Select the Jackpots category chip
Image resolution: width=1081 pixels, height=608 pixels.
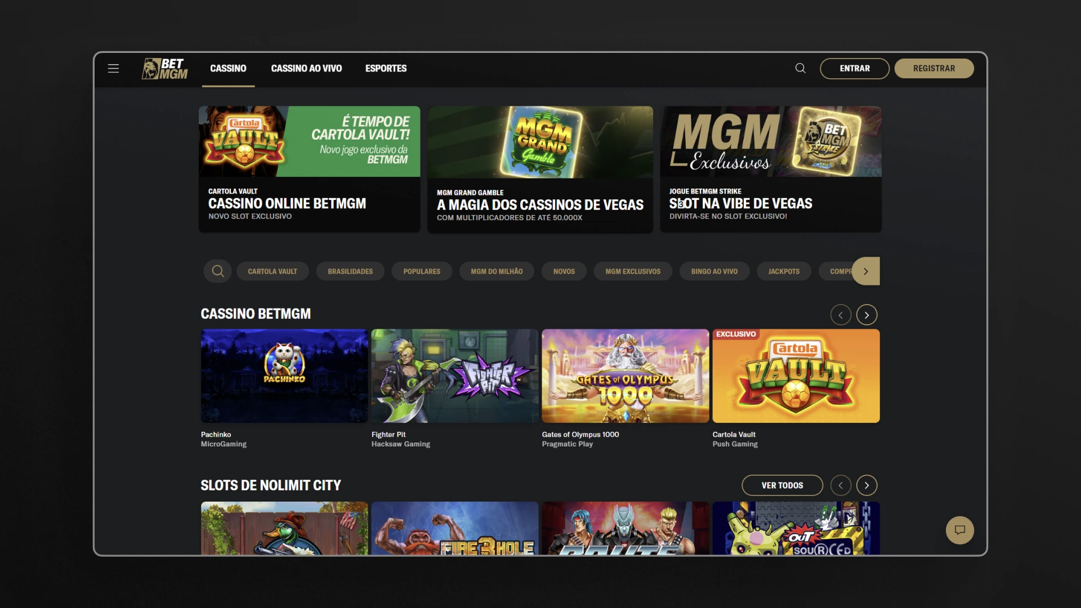point(784,271)
